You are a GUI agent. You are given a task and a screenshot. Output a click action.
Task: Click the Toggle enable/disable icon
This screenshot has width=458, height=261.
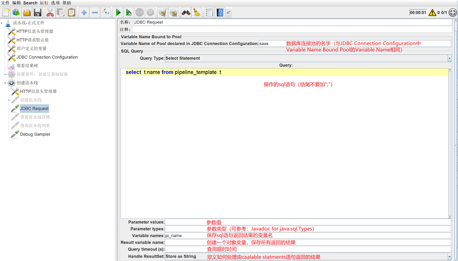tap(105, 13)
